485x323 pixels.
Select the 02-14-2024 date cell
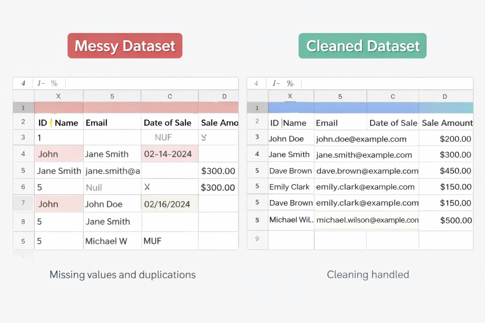coord(170,154)
